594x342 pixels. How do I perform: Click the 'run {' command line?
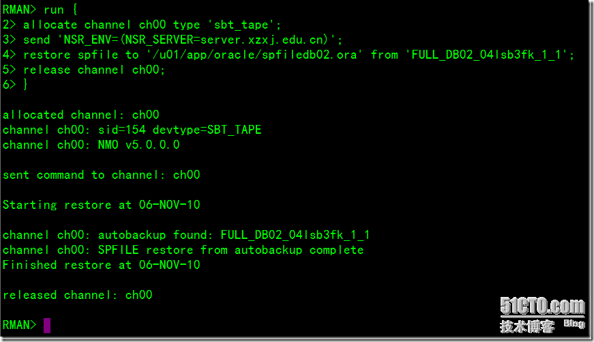(40, 10)
